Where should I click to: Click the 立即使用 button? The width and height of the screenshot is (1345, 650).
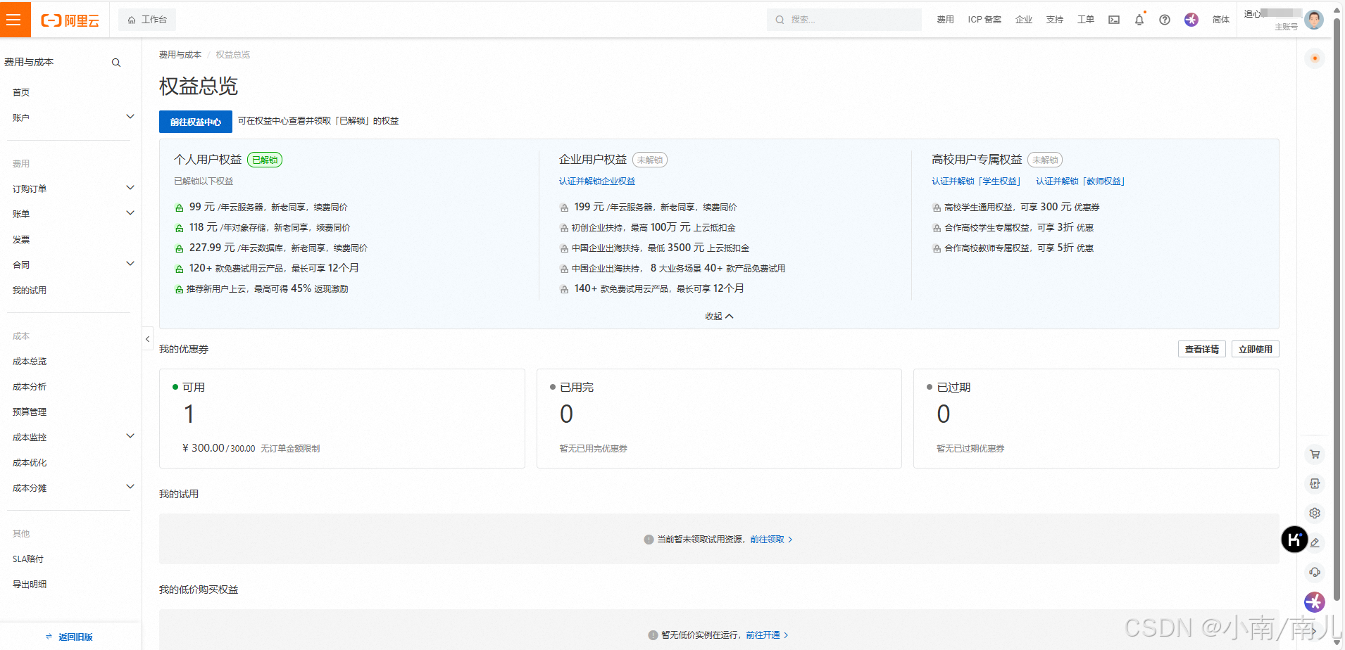coord(1256,349)
